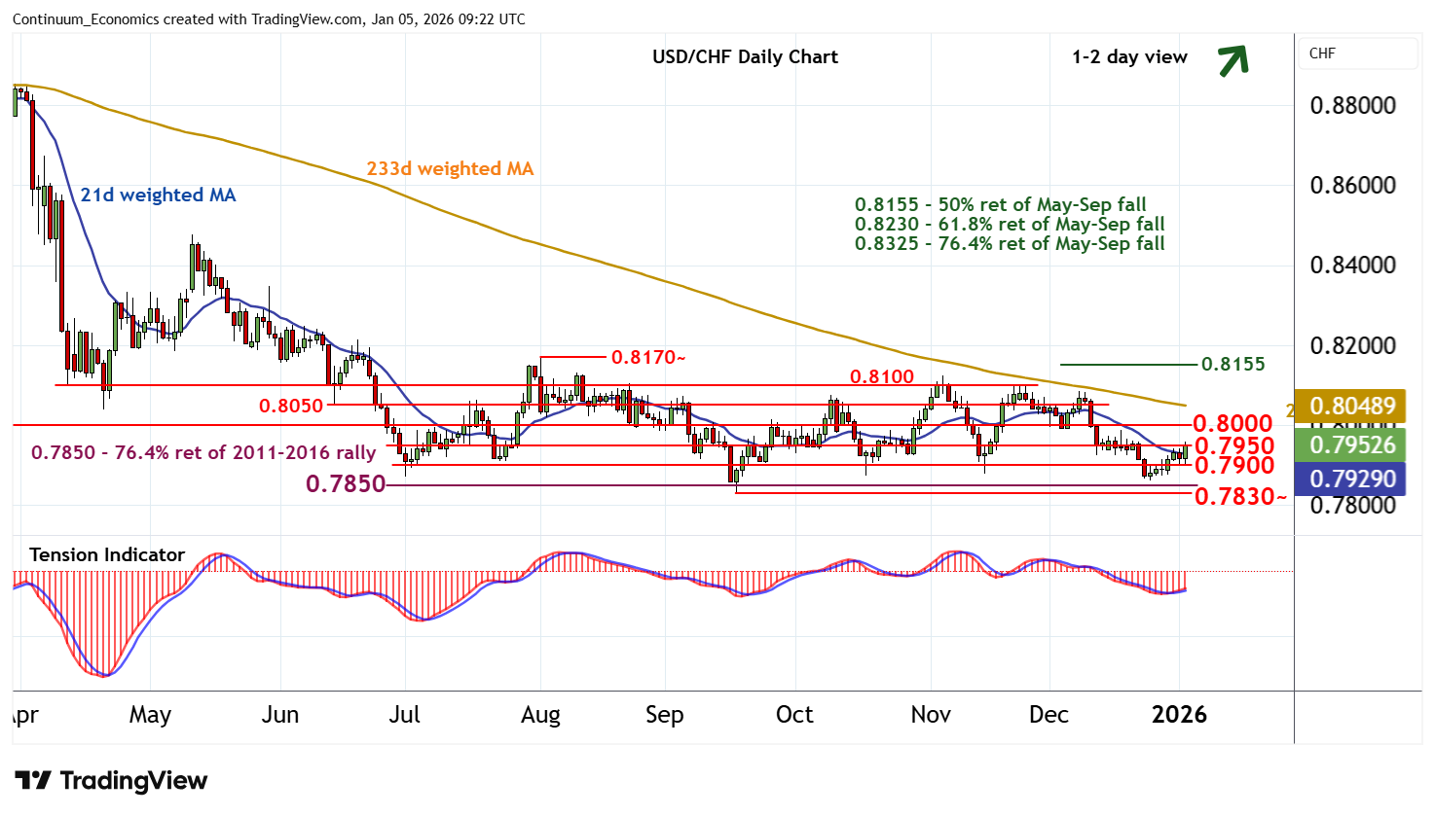Screen dimensions: 1435x817
Task: Click the 1-2 day view label
Action: pyautogui.click(x=1129, y=56)
